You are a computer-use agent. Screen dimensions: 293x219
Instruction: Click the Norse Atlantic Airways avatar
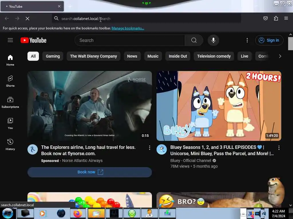(x=33, y=149)
